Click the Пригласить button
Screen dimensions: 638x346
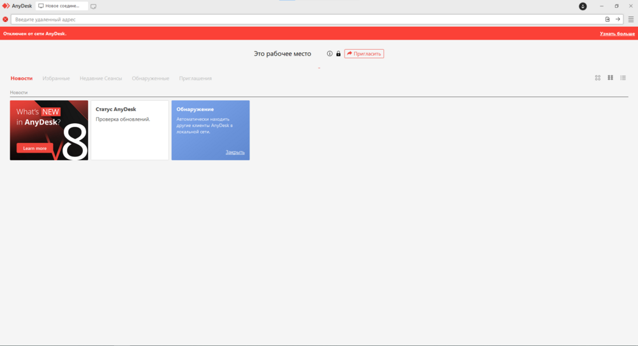coord(364,54)
